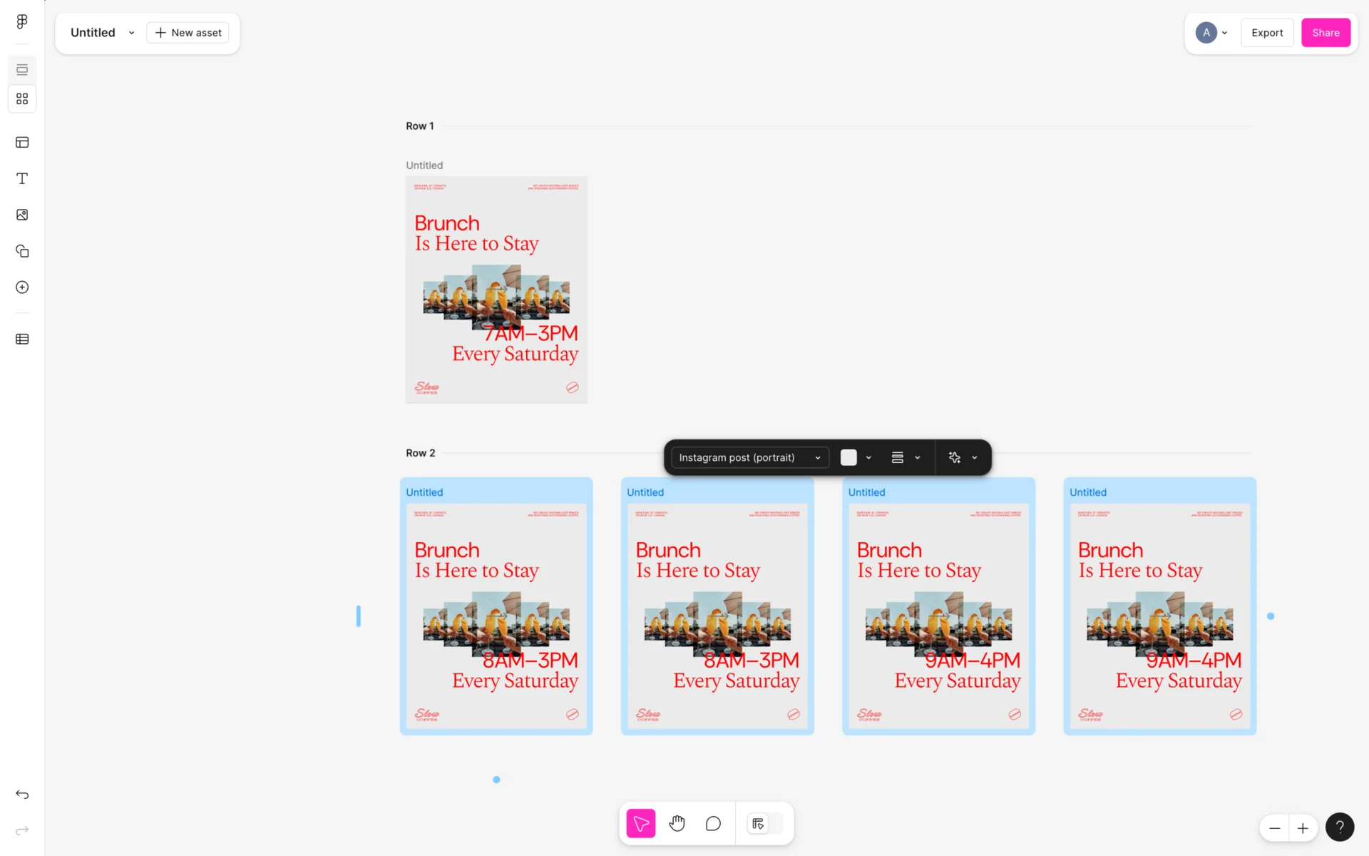The image size is (1369, 856).
Task: Switch to grid view in sidebar
Action: 22,98
